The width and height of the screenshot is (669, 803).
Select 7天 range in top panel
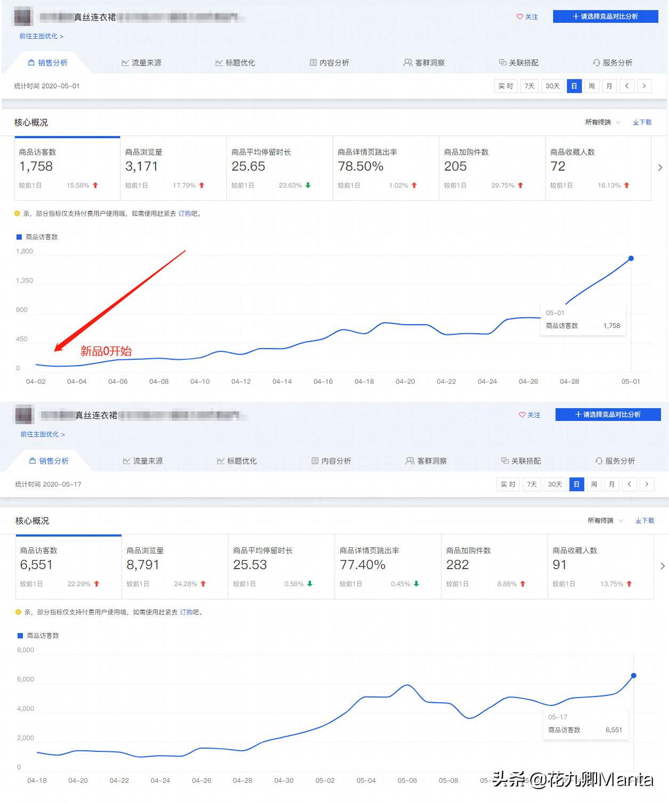click(x=529, y=86)
